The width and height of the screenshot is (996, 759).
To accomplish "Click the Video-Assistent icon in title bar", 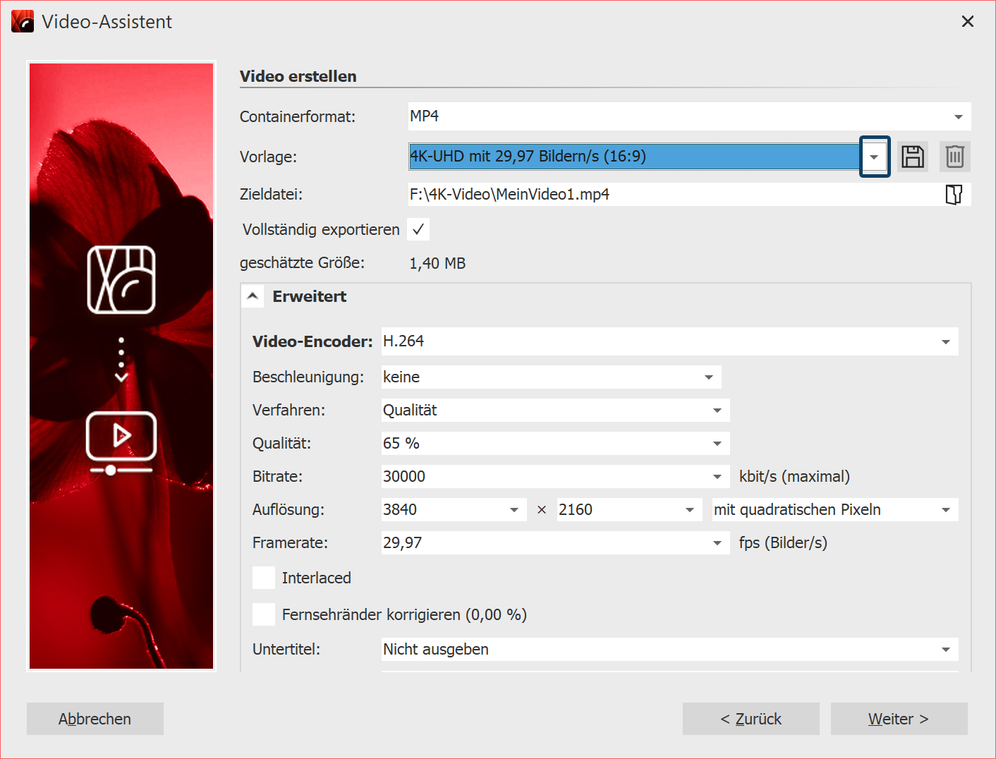I will (x=23, y=21).
